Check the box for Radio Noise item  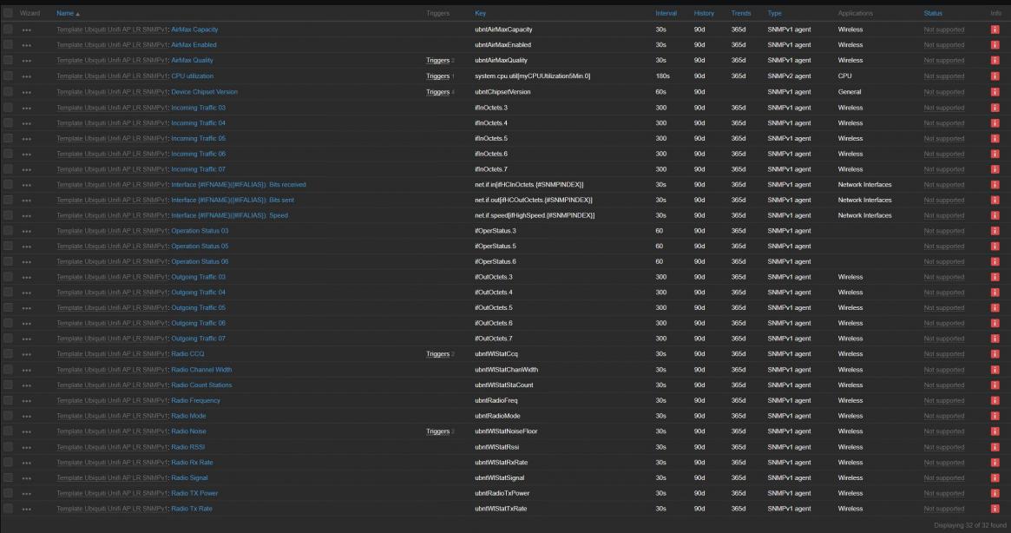[9, 431]
